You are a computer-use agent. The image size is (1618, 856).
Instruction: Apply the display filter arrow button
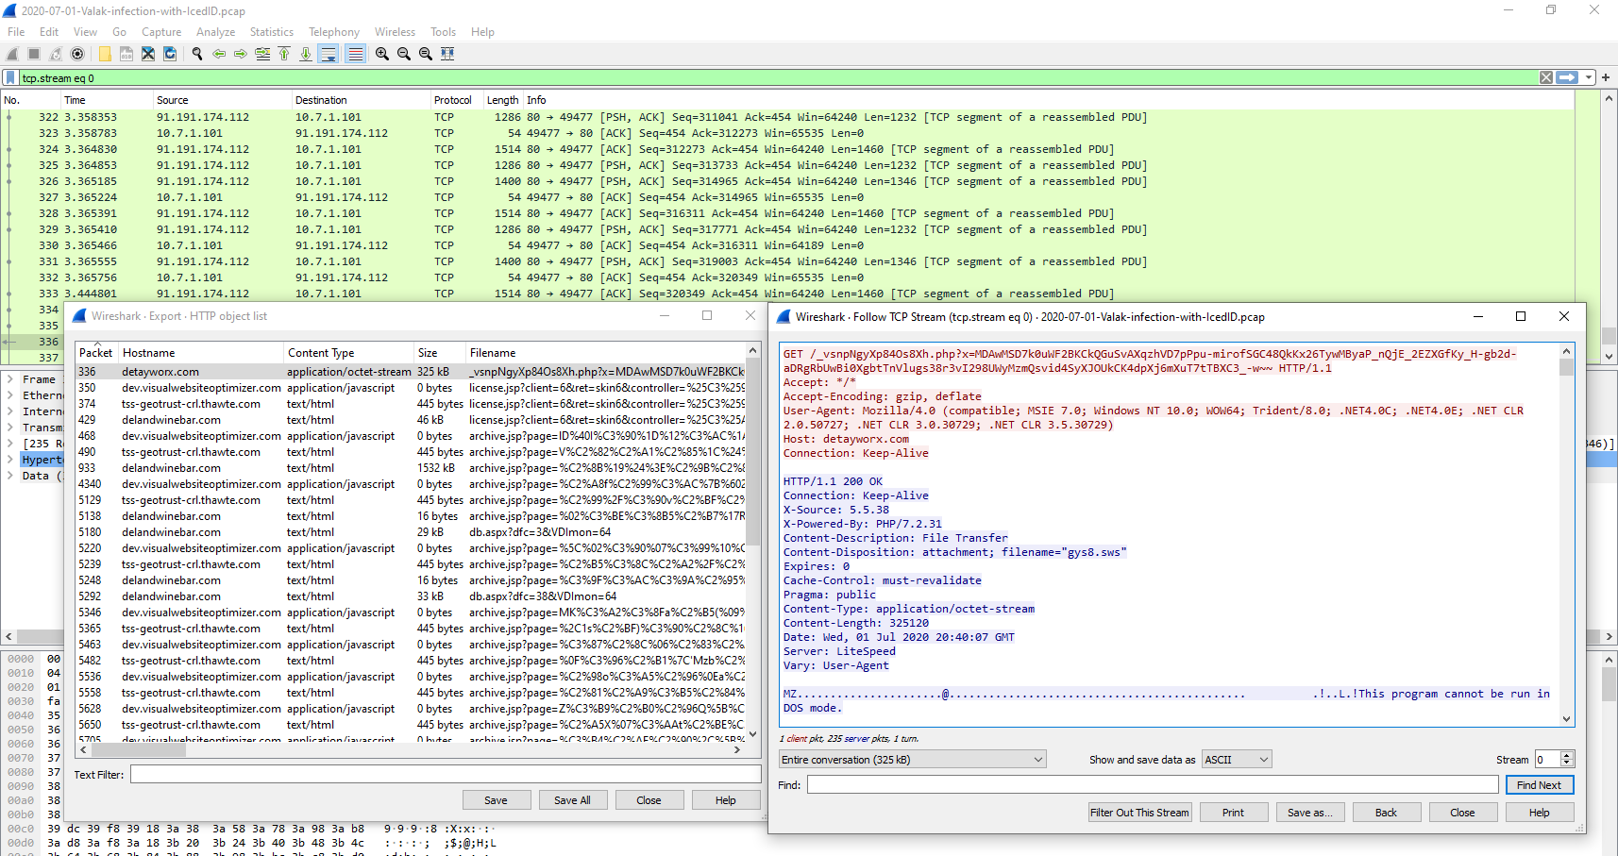[1567, 78]
